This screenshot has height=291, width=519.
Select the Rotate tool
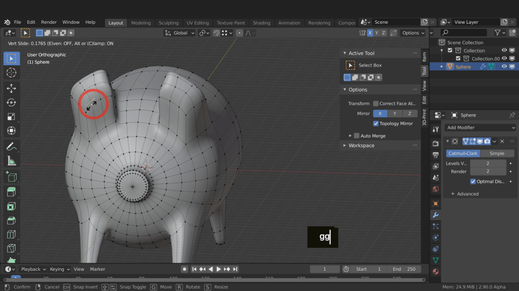click(11, 103)
